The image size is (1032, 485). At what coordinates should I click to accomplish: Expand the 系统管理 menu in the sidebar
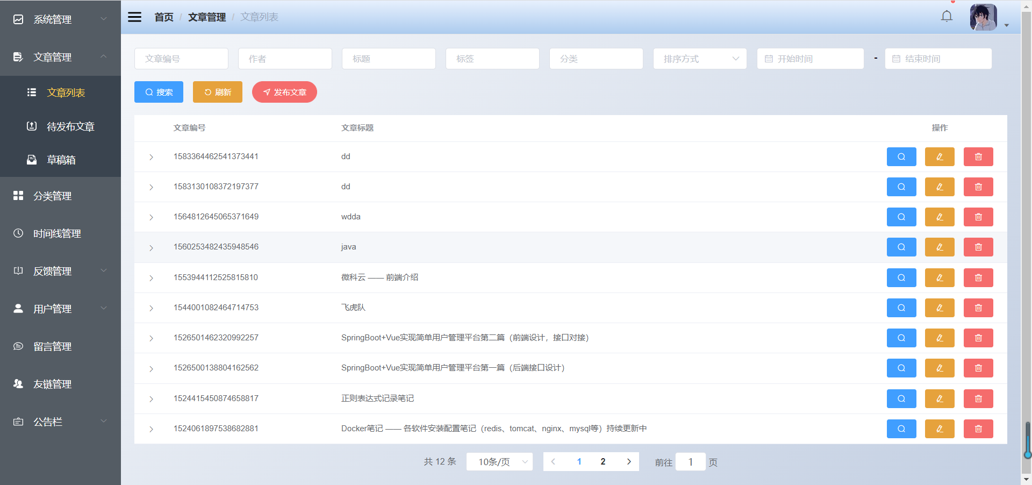[x=52, y=19]
